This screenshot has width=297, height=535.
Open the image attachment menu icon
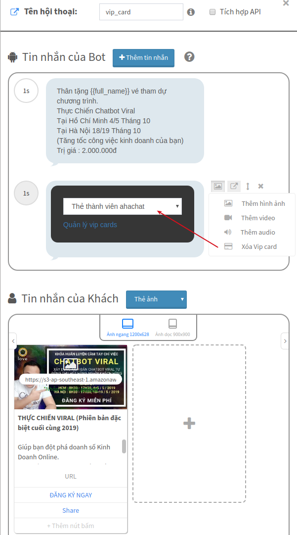pyautogui.click(x=217, y=186)
